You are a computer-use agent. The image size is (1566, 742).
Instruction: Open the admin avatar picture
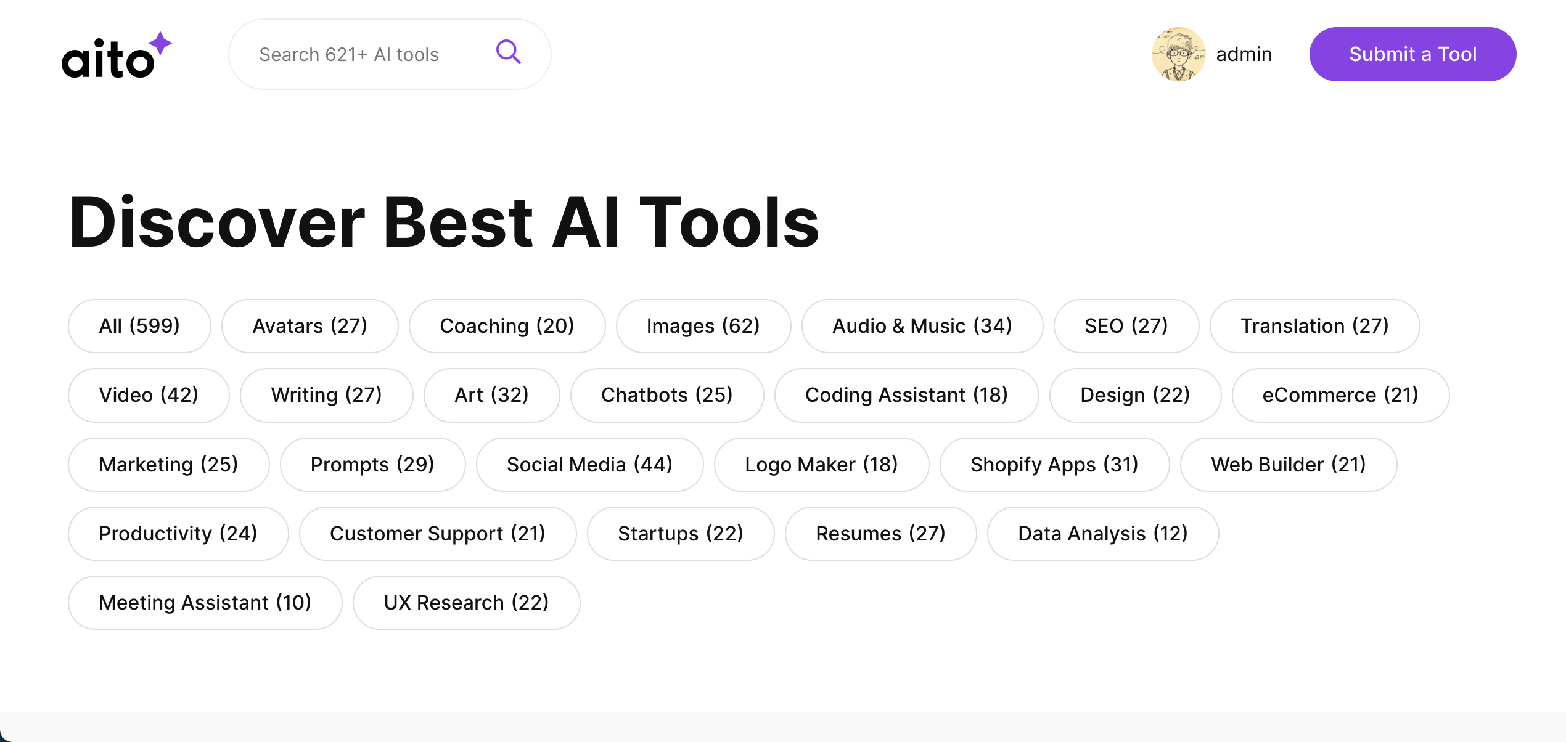[1178, 54]
